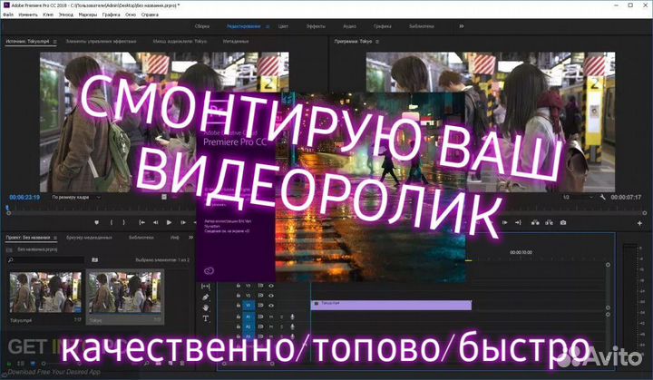The image size is (653, 380).
Task: Toggle V1 track targeting button
Action: pyautogui.click(x=249, y=306)
